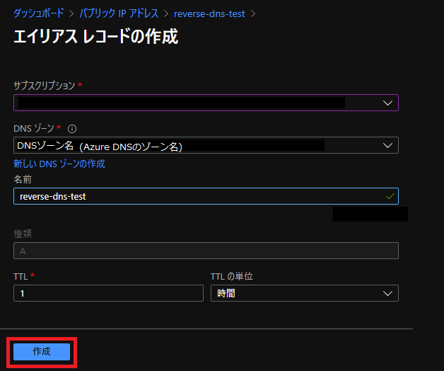Open the reverse-dns-test breadcrumb link
Viewport: 444px width, 371px height.
[x=209, y=13]
